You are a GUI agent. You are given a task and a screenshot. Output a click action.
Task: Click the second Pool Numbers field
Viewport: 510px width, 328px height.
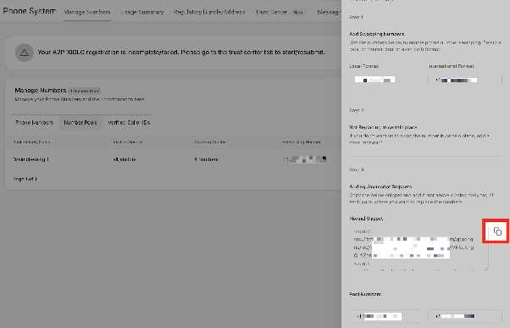click(x=465, y=316)
